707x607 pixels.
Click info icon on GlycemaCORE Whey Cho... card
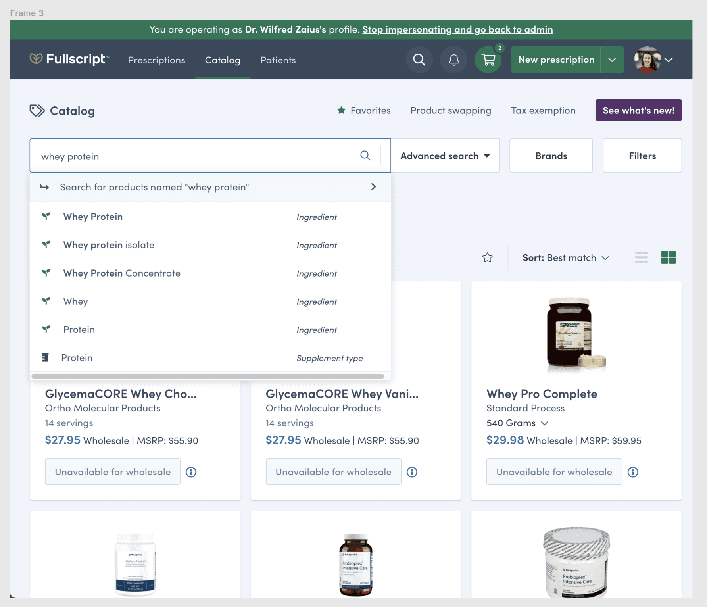(x=191, y=472)
